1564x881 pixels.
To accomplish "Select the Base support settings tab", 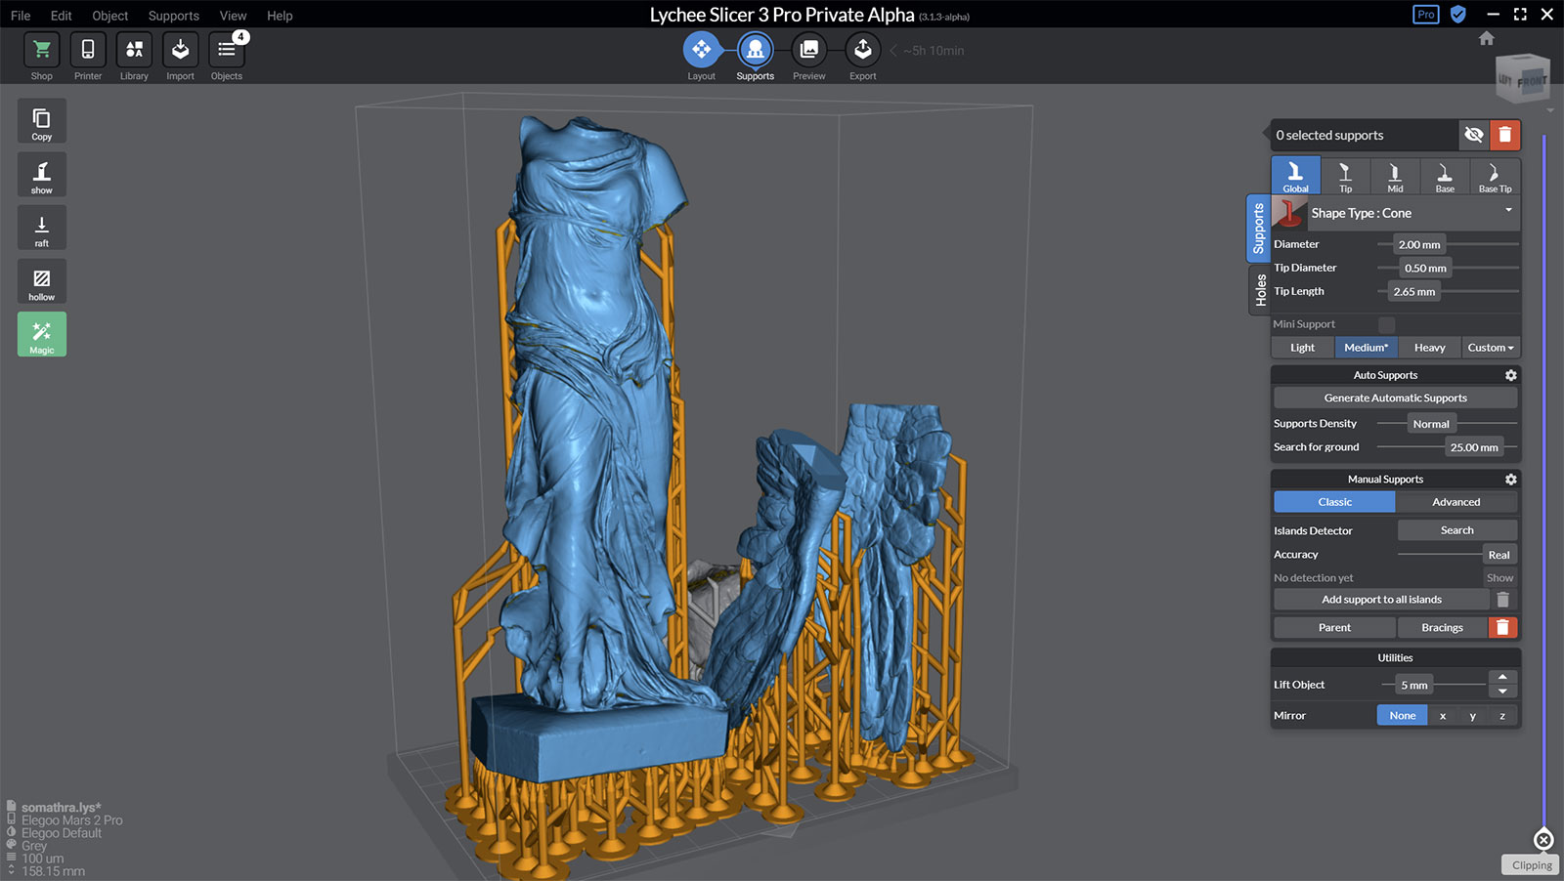I will point(1445,176).
